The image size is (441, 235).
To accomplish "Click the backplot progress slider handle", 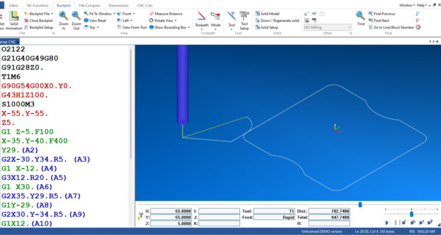I will tap(360, 204).
